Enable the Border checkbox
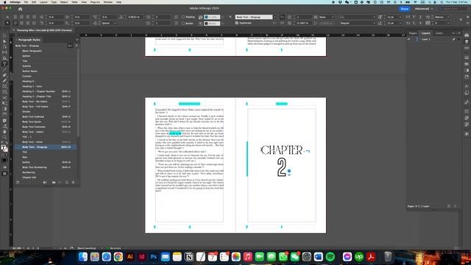471x265 pixels. [183, 23]
